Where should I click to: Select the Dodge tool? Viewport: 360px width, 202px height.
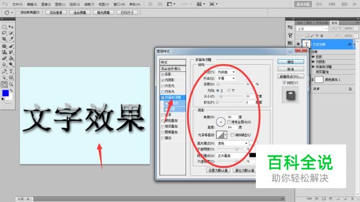coord(11,64)
